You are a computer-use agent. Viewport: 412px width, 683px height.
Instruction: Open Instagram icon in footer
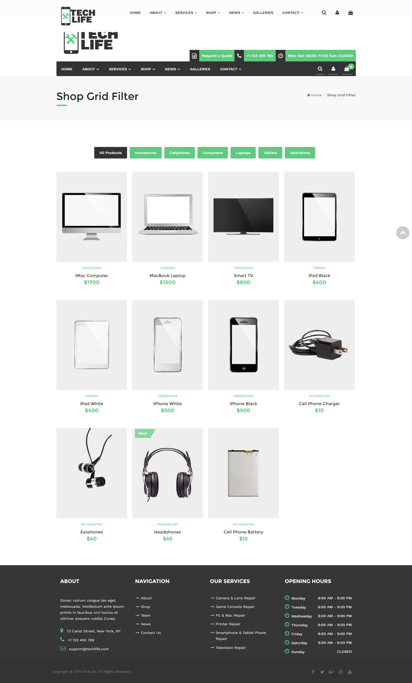pyautogui.click(x=340, y=672)
